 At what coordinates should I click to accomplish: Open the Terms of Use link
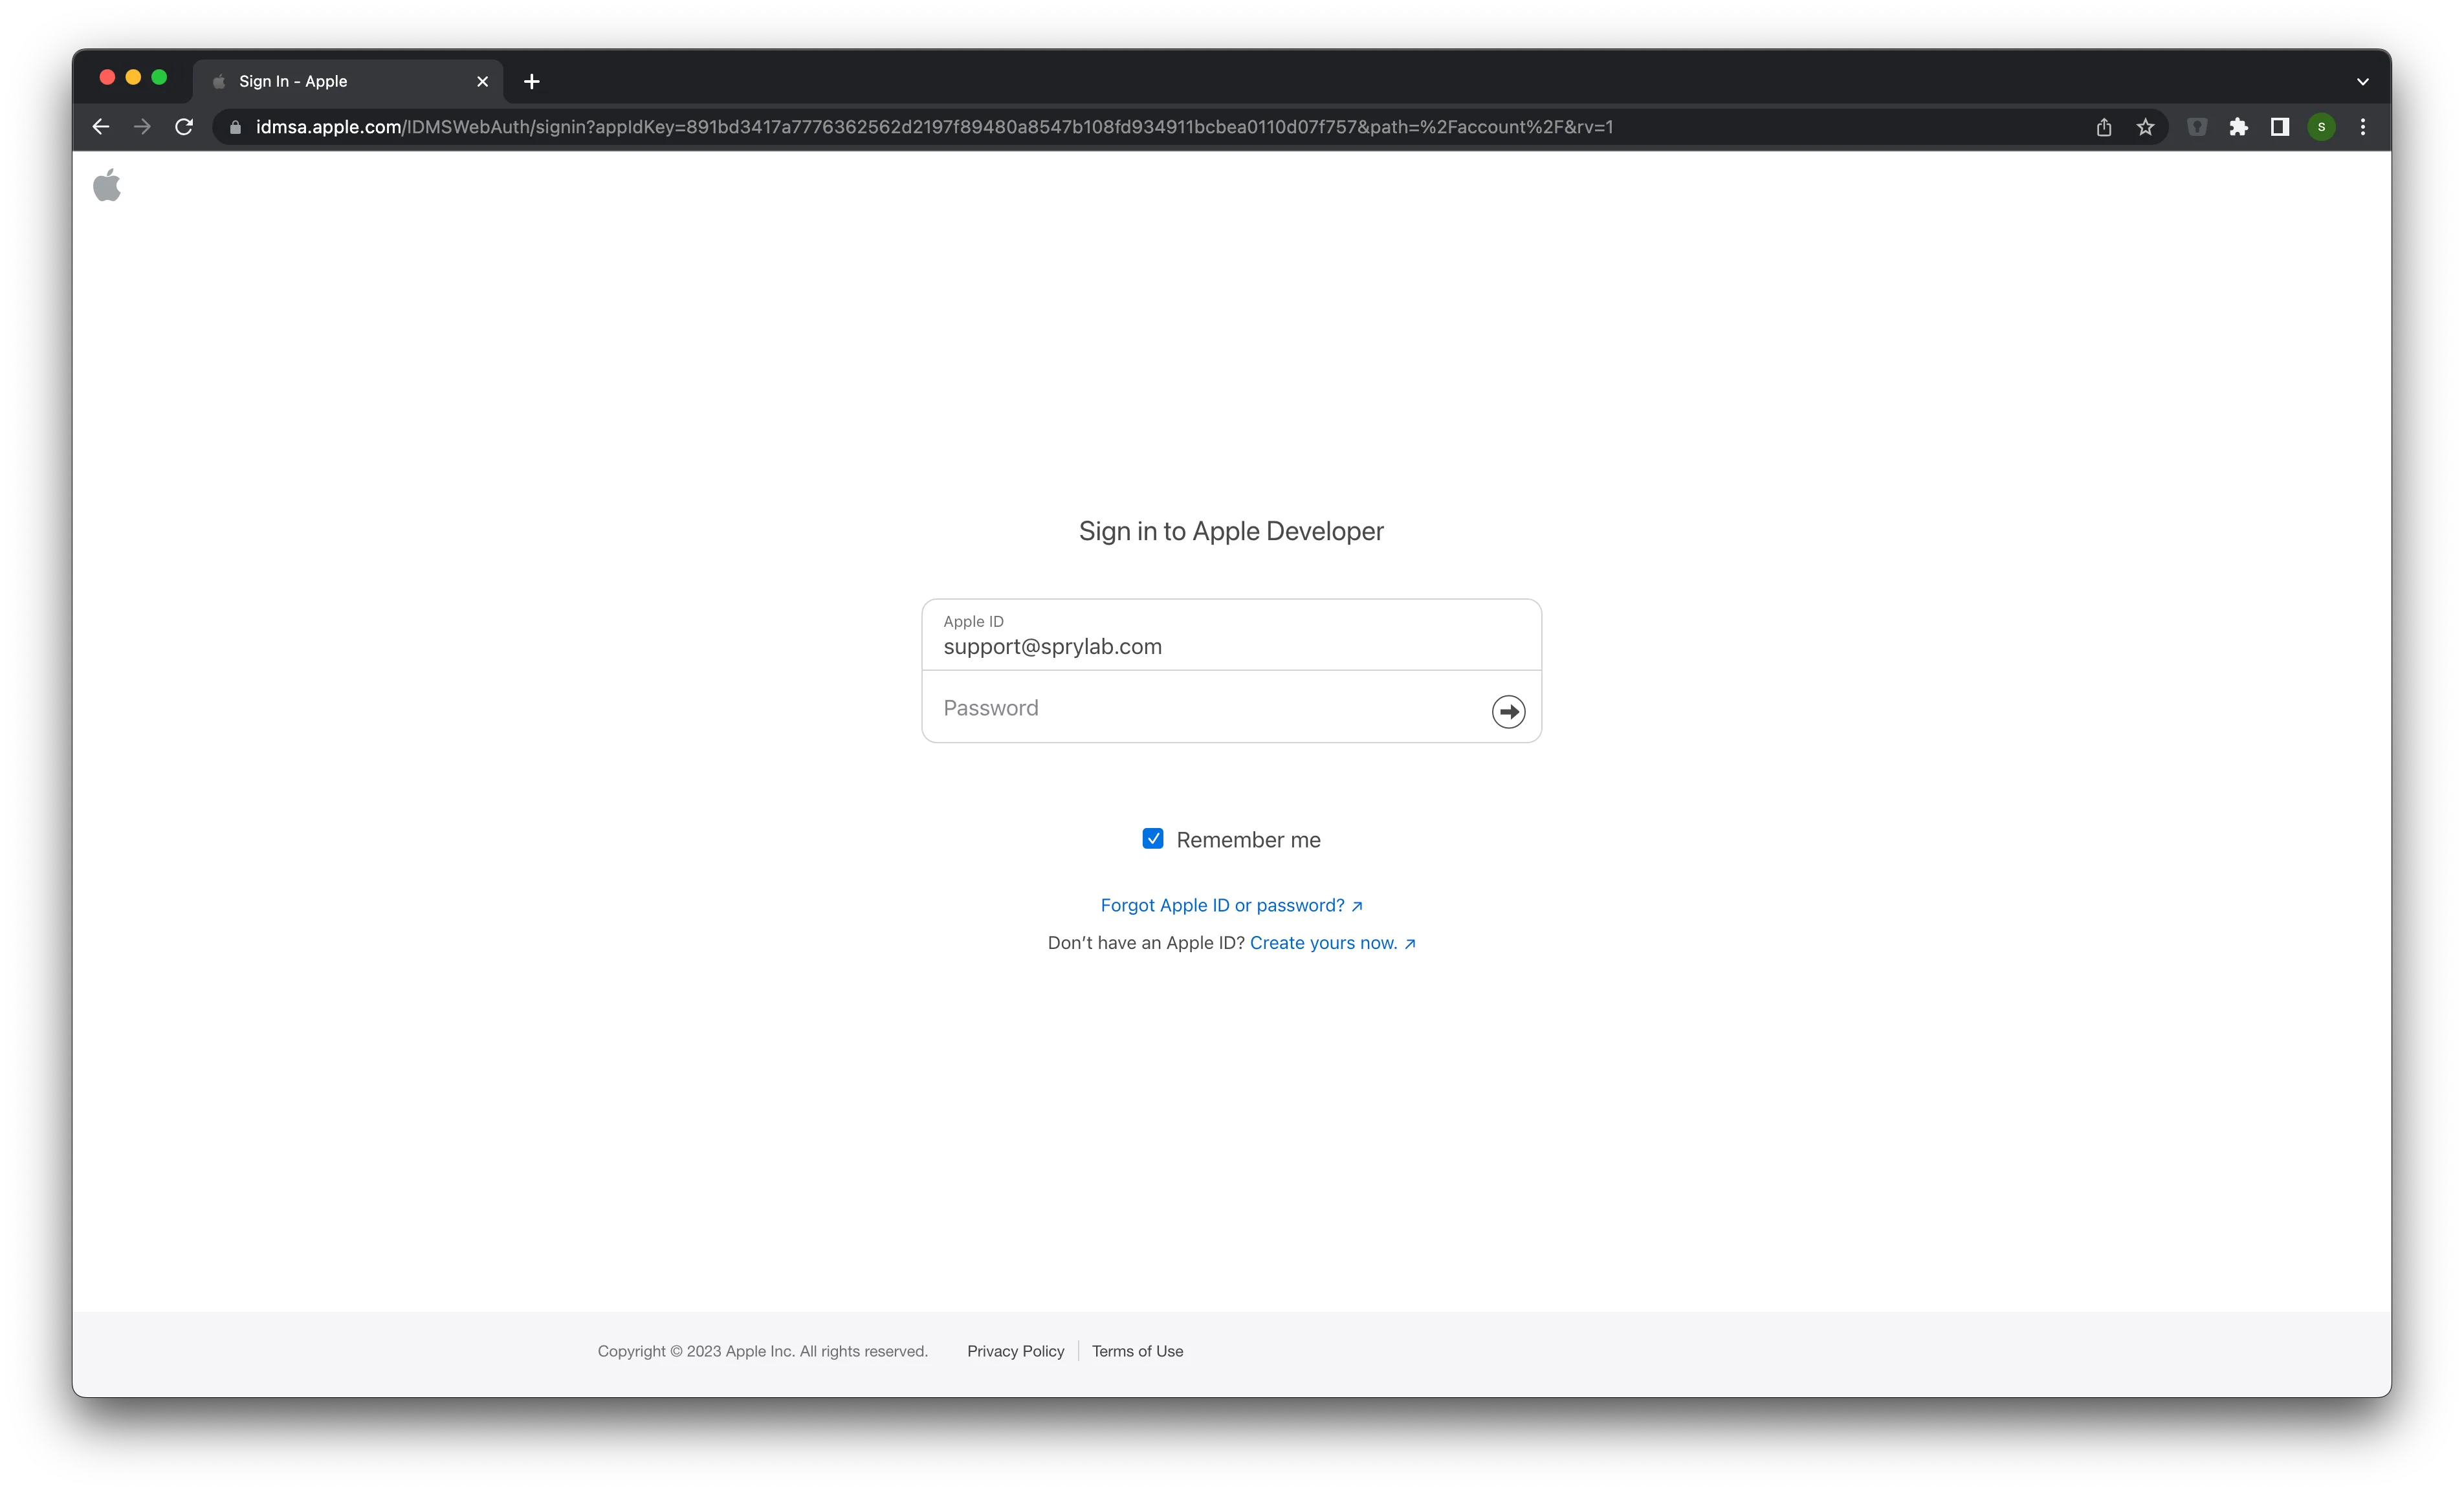[1137, 1351]
